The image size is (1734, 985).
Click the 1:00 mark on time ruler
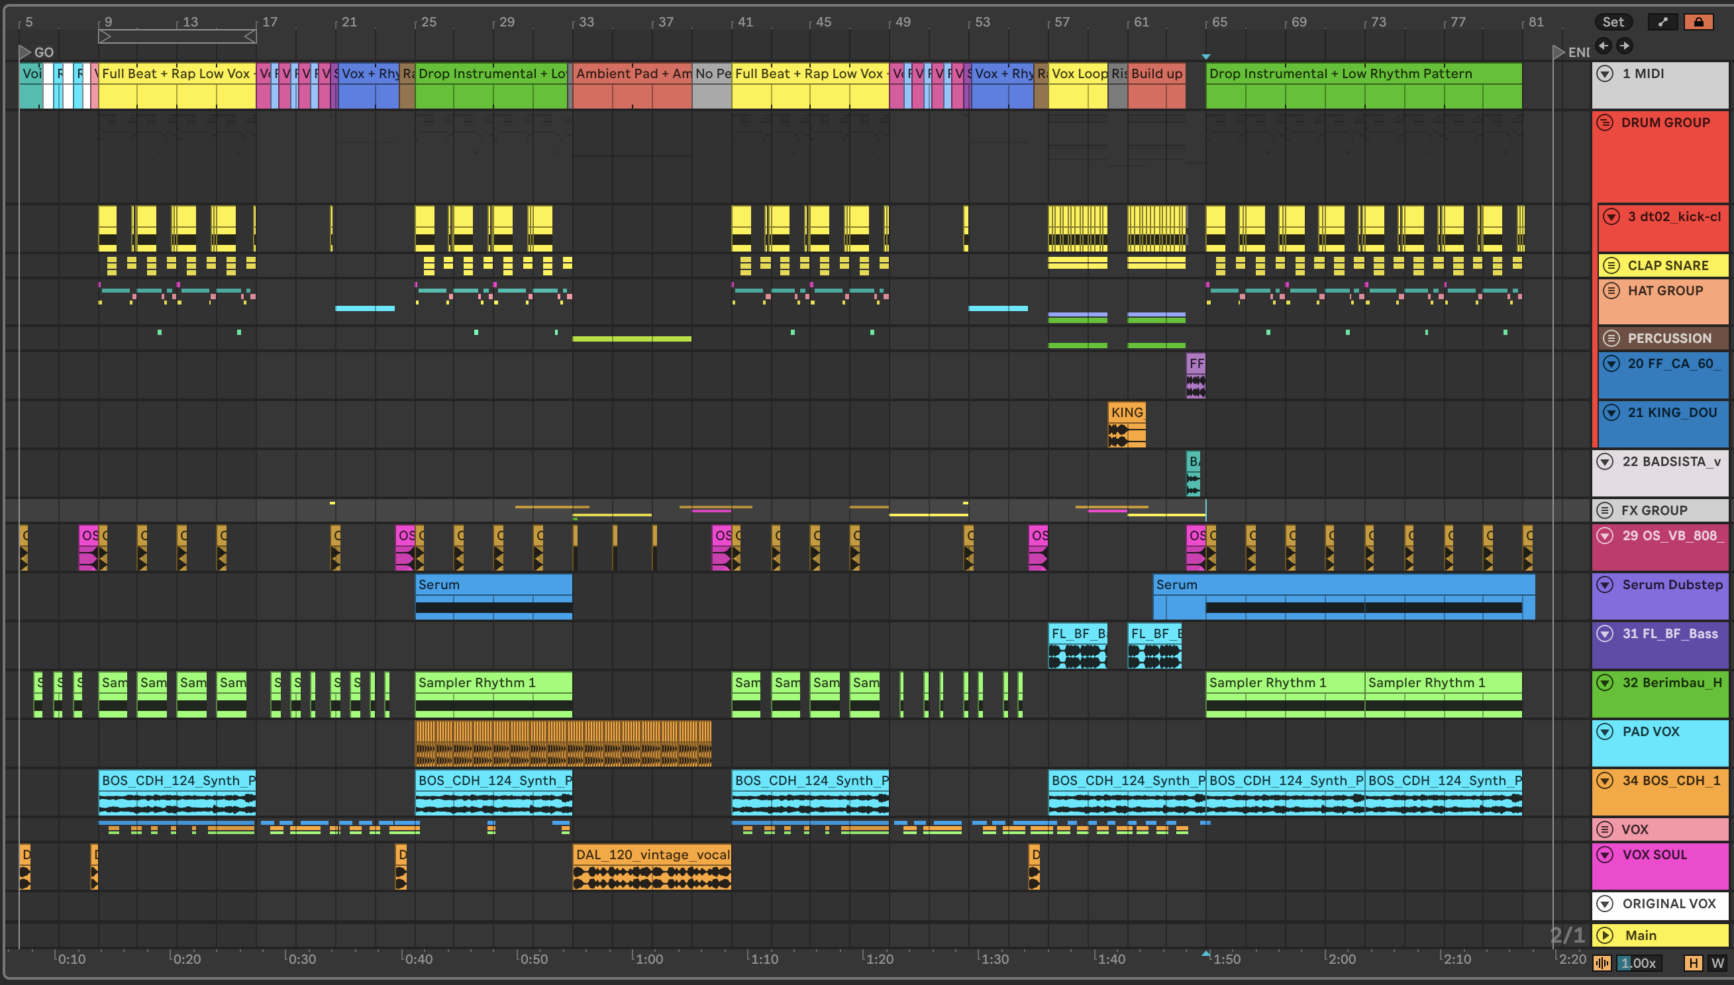(x=649, y=959)
